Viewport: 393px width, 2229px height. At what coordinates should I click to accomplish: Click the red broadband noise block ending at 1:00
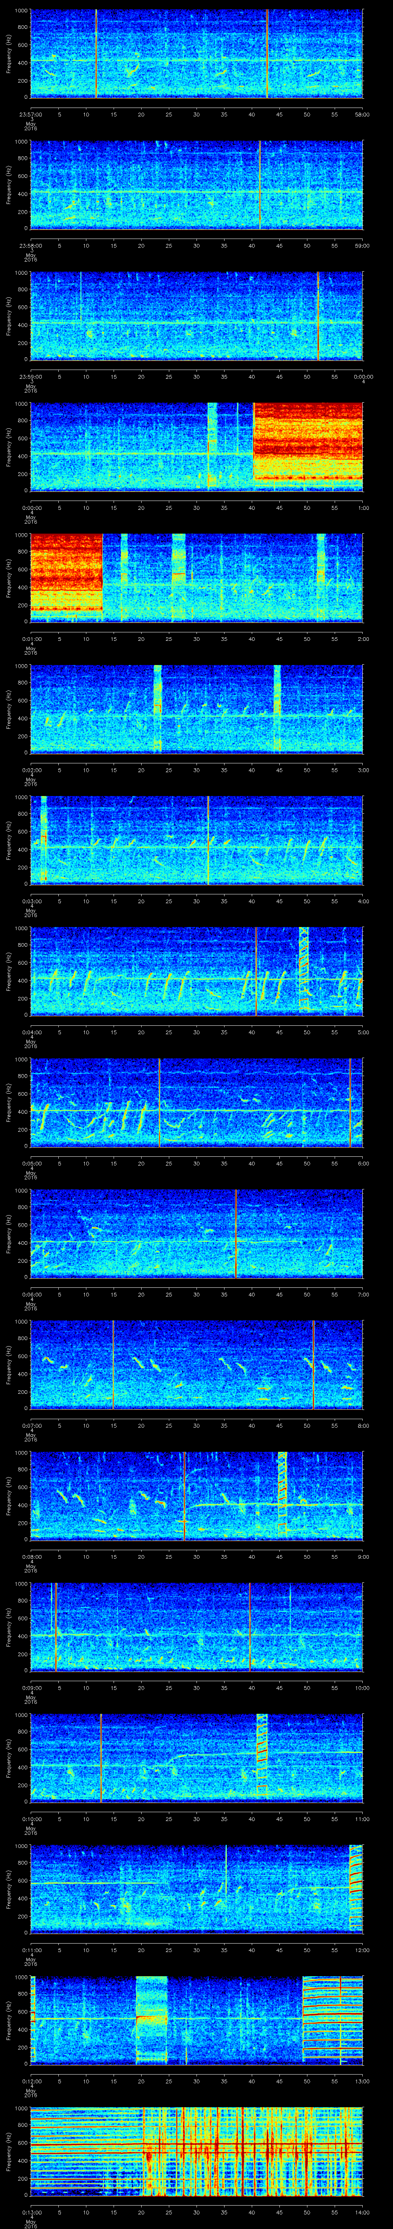pyautogui.click(x=307, y=442)
